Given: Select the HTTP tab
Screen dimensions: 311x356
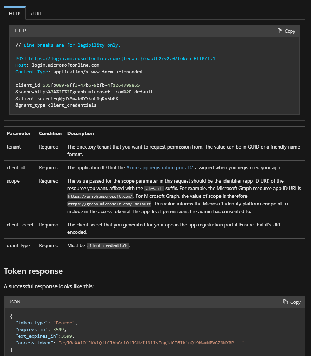Looking at the screenshot, I should click(x=14, y=14).
